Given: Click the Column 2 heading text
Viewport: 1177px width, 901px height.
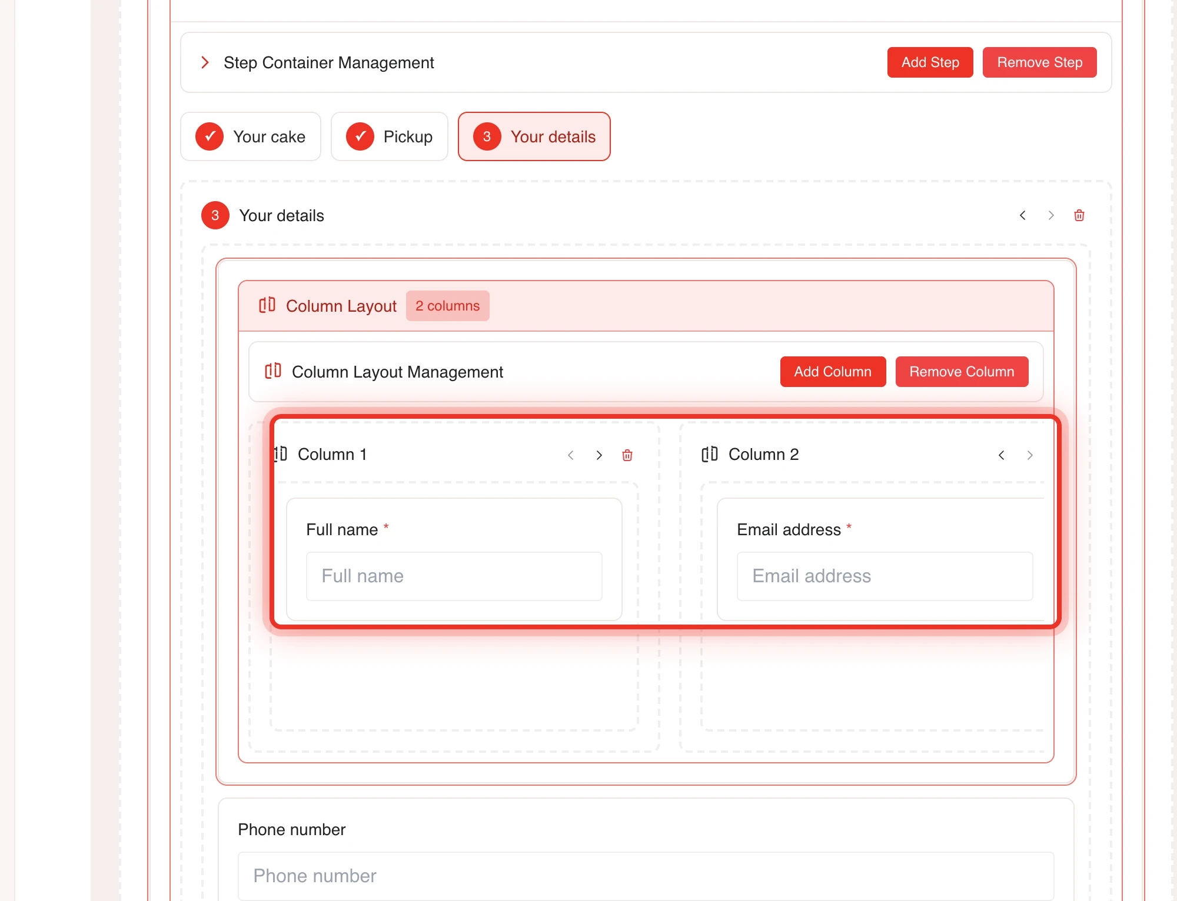Looking at the screenshot, I should pos(763,454).
